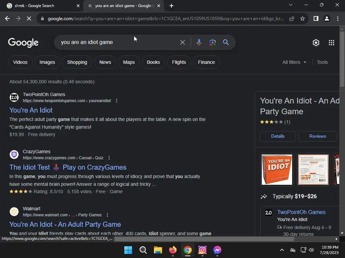Open the Chrome tab search chevron

pyautogui.click(x=291, y=5)
